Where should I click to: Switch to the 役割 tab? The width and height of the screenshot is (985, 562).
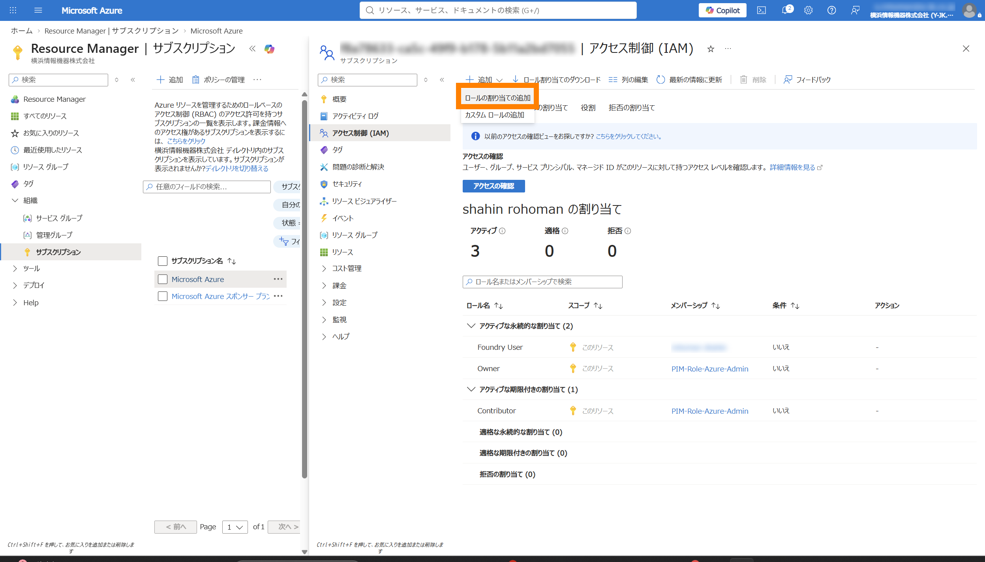tap(588, 108)
